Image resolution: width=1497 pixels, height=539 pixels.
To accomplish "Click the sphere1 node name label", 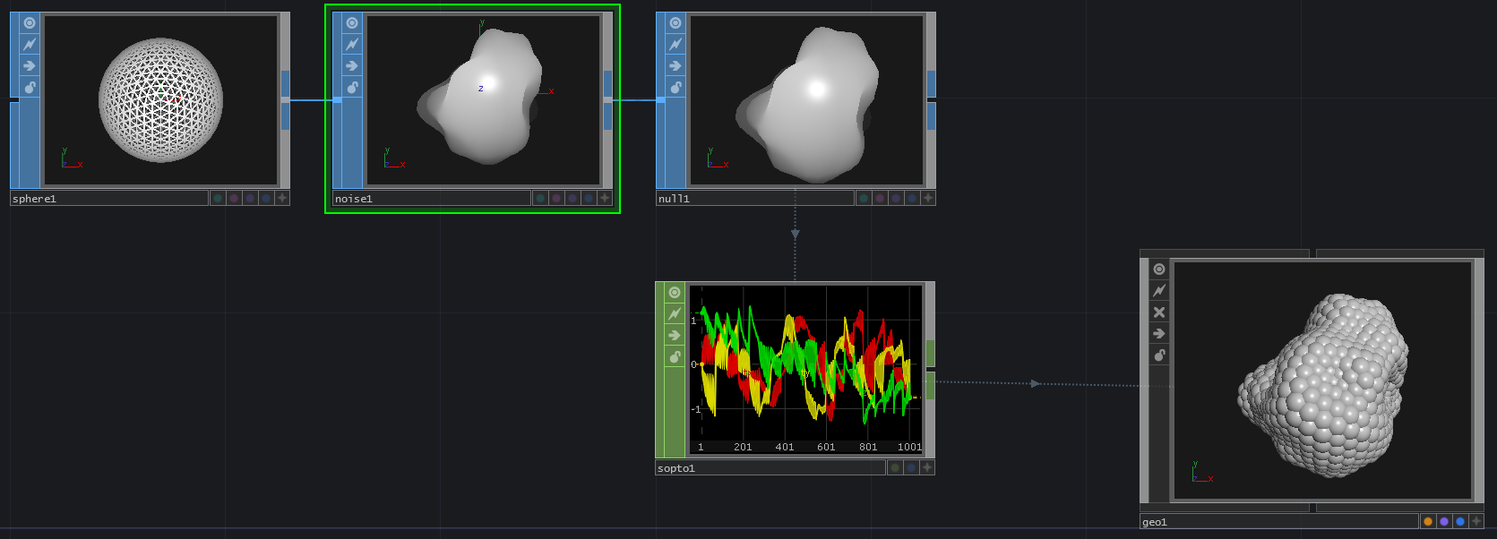I will point(108,199).
